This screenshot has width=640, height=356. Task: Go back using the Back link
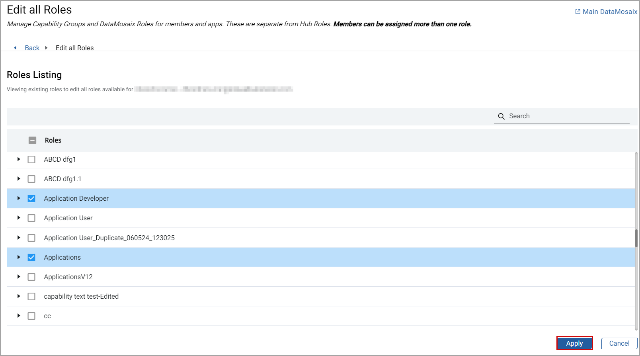(32, 48)
